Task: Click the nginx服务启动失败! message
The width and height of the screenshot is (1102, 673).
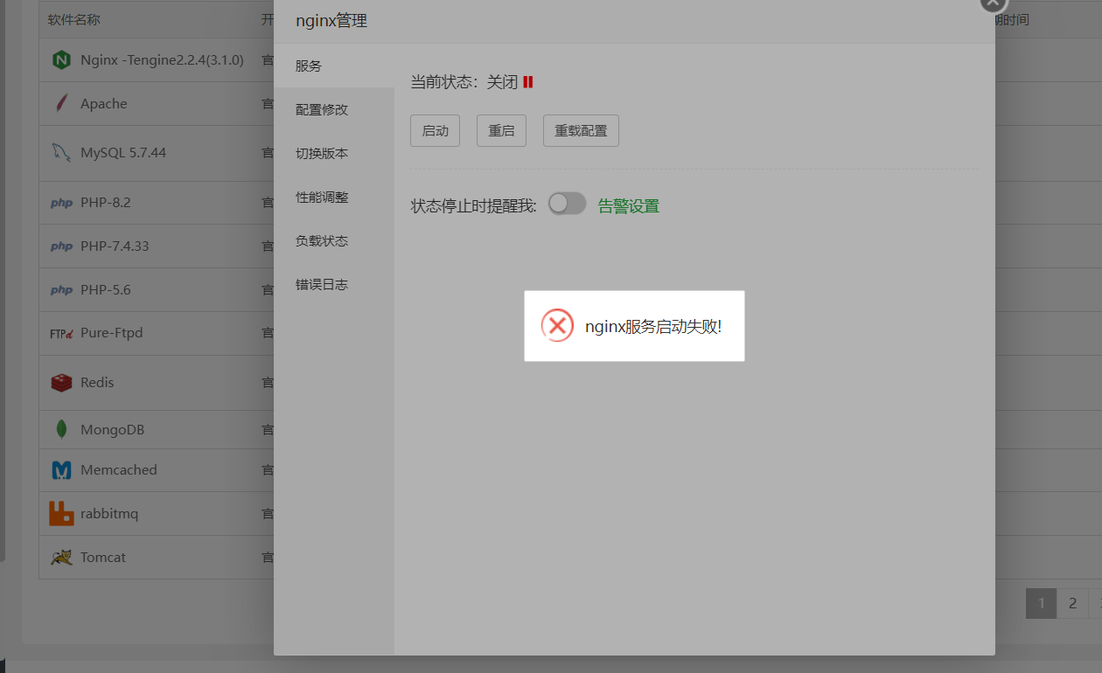Action: click(x=653, y=326)
